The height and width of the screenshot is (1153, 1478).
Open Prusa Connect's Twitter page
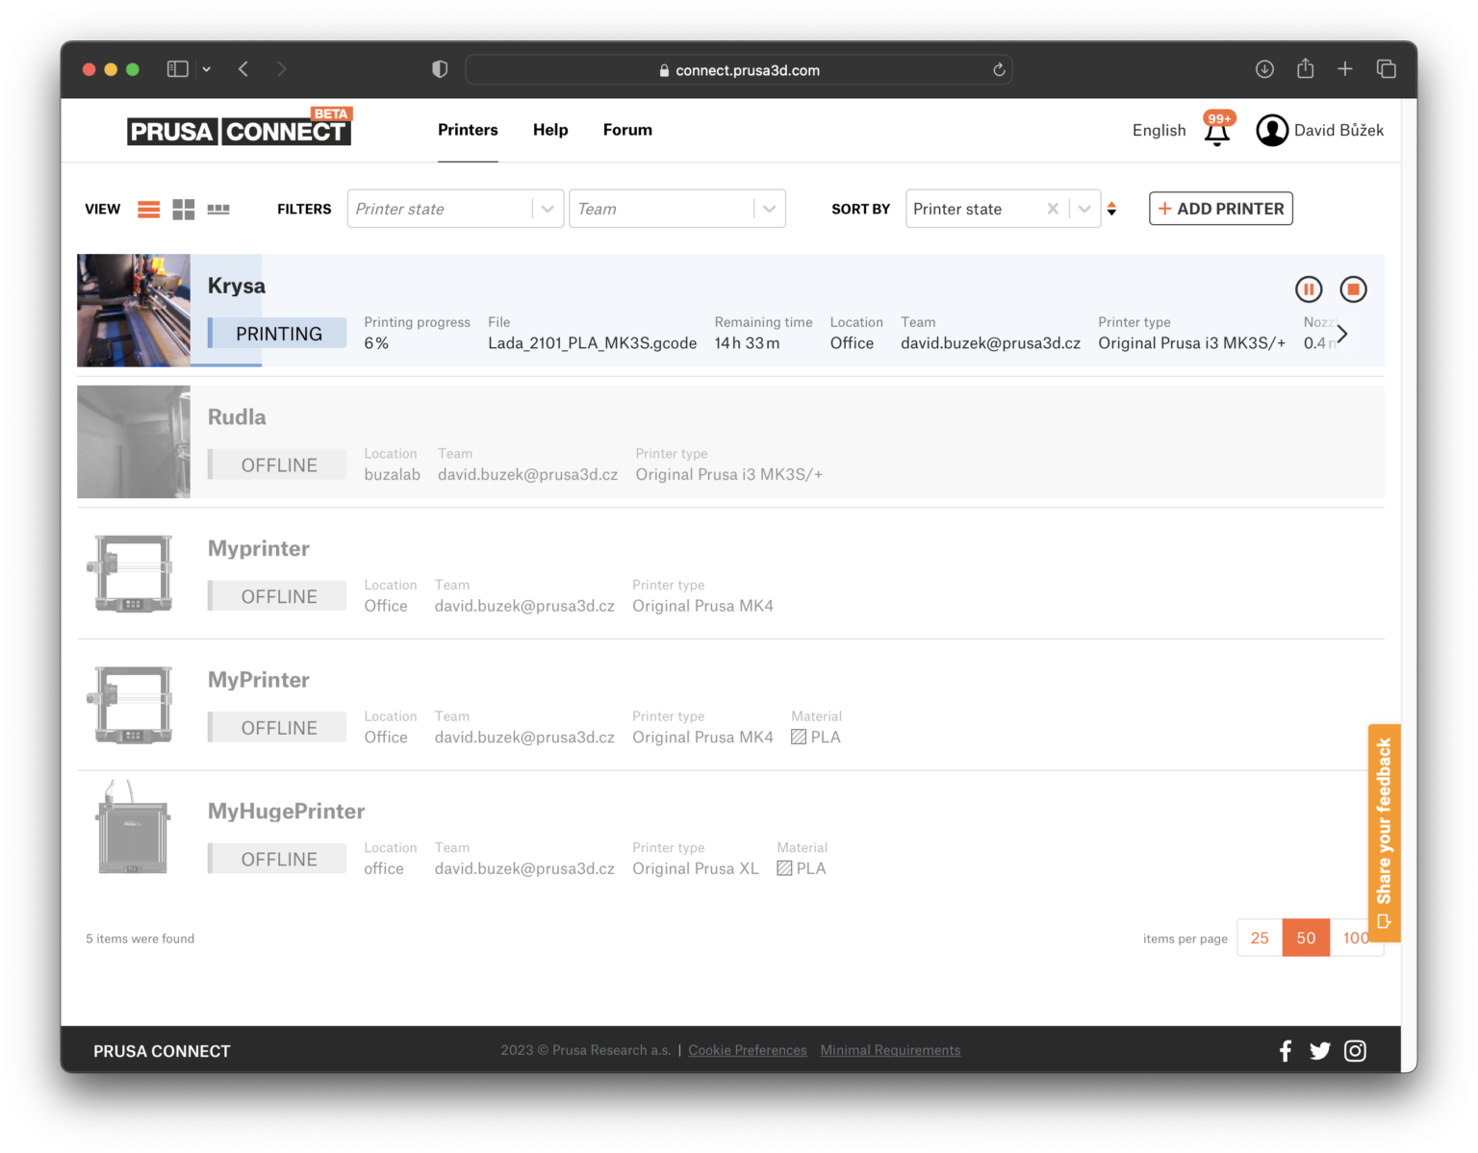coord(1320,1050)
